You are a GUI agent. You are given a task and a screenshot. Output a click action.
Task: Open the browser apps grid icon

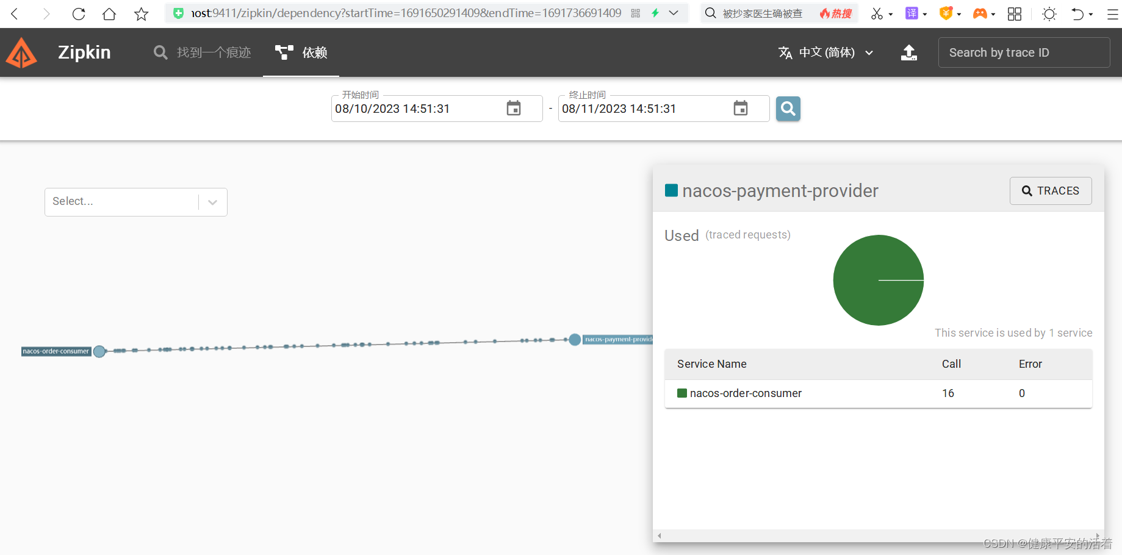point(1015,13)
